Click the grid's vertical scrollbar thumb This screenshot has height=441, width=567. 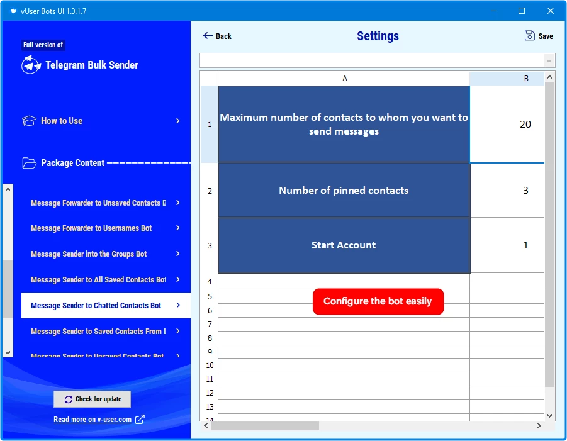click(x=549, y=234)
